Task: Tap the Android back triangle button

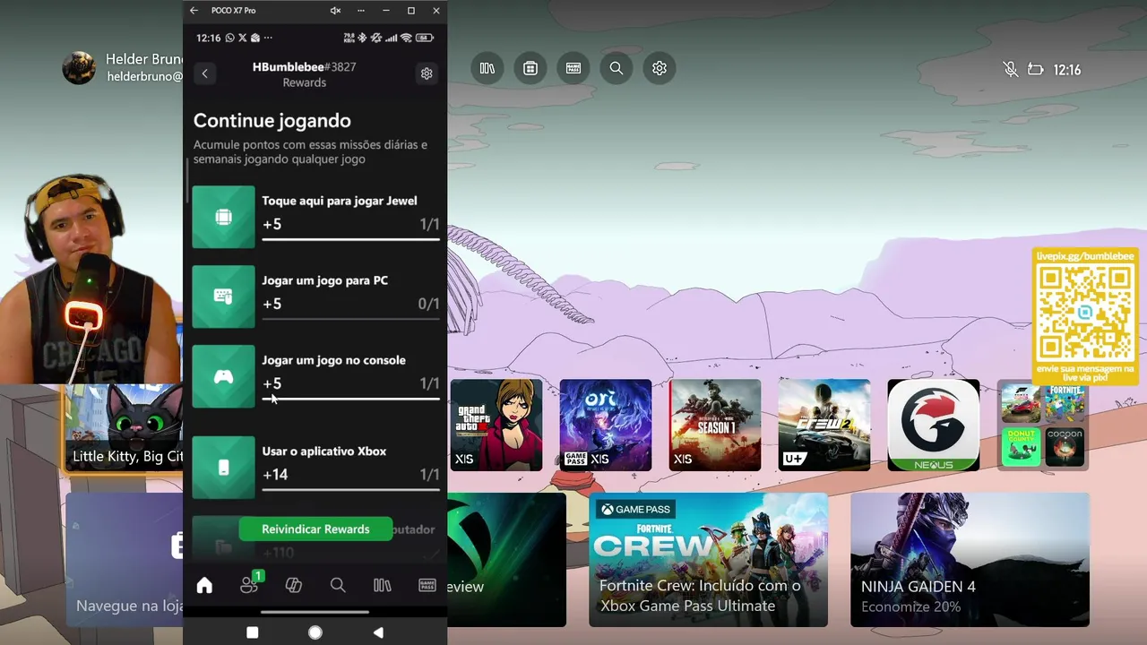Action: tap(378, 632)
